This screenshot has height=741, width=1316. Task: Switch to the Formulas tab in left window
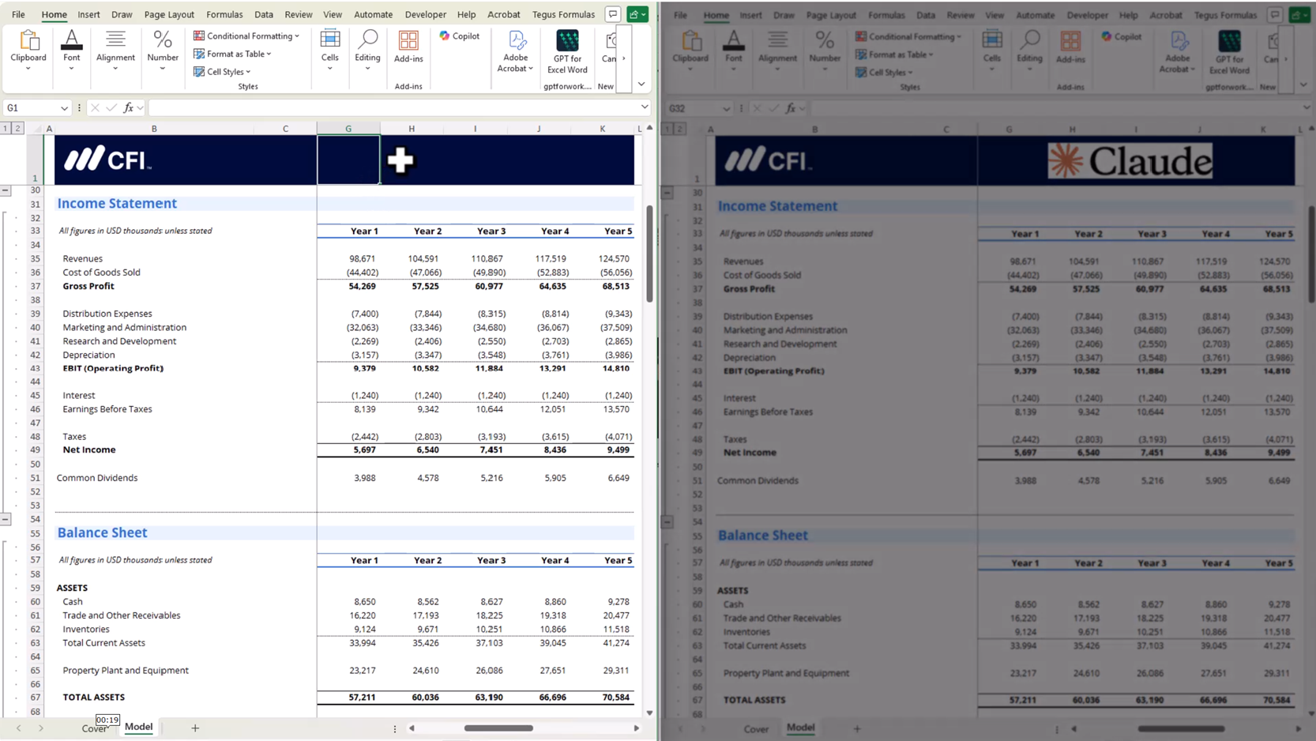(x=224, y=14)
